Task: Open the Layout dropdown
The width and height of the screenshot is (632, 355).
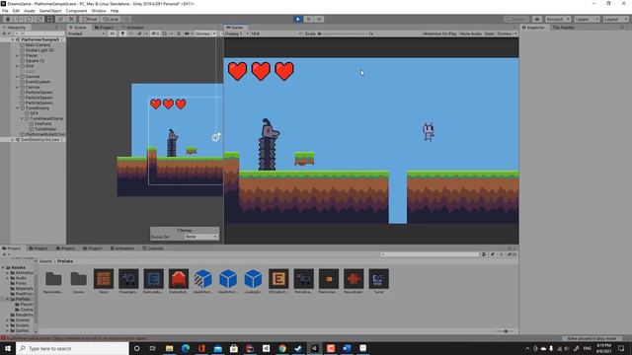Action: (615, 19)
